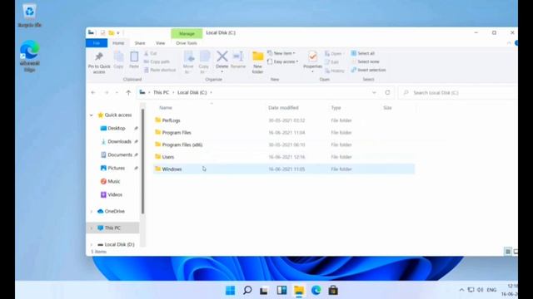Sort by the Size column header
This screenshot has width=533, height=299.
pyautogui.click(x=387, y=108)
